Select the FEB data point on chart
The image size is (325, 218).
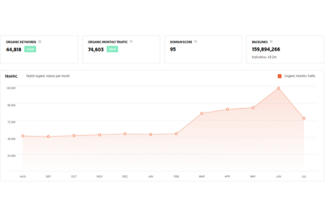coord(176,134)
